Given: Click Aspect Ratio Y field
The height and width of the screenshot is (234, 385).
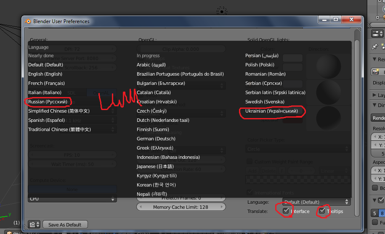Looking at the screenshot, I should point(378,179).
